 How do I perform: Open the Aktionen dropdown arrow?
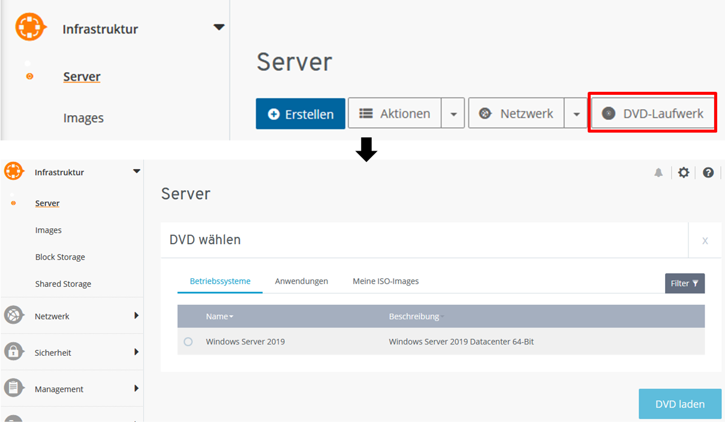[453, 114]
